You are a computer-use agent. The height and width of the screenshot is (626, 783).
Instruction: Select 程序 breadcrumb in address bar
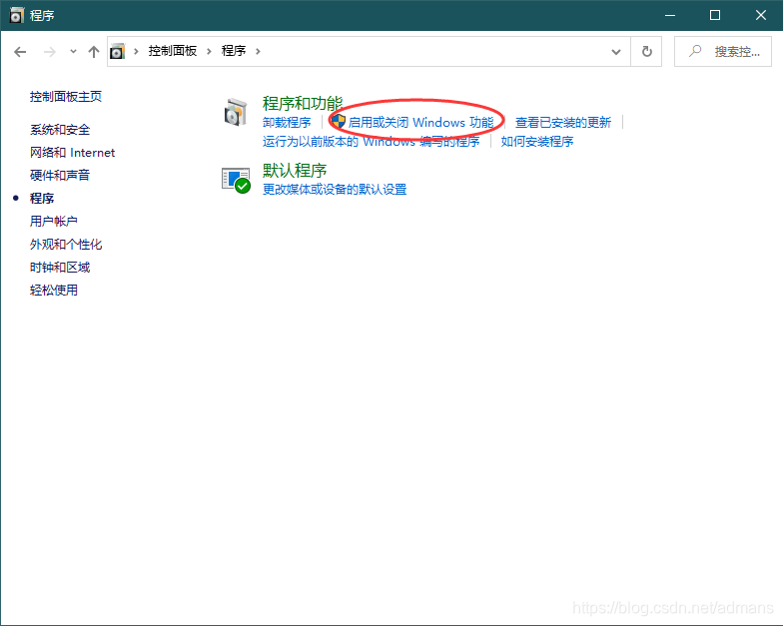point(234,51)
